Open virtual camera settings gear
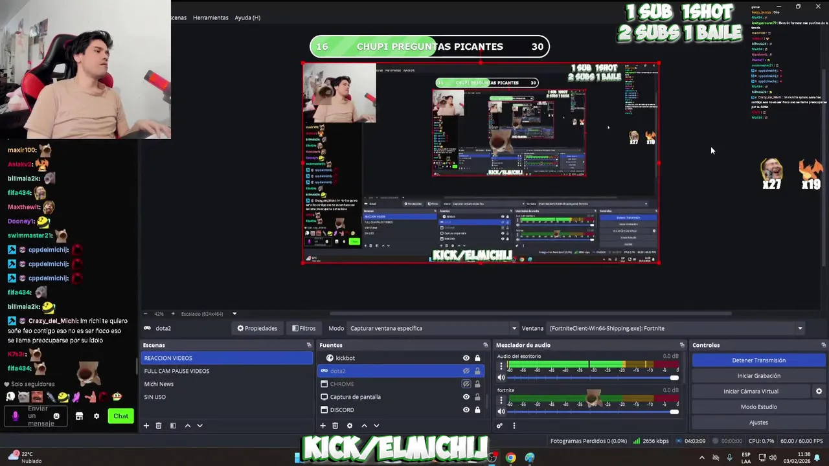 tap(819, 392)
